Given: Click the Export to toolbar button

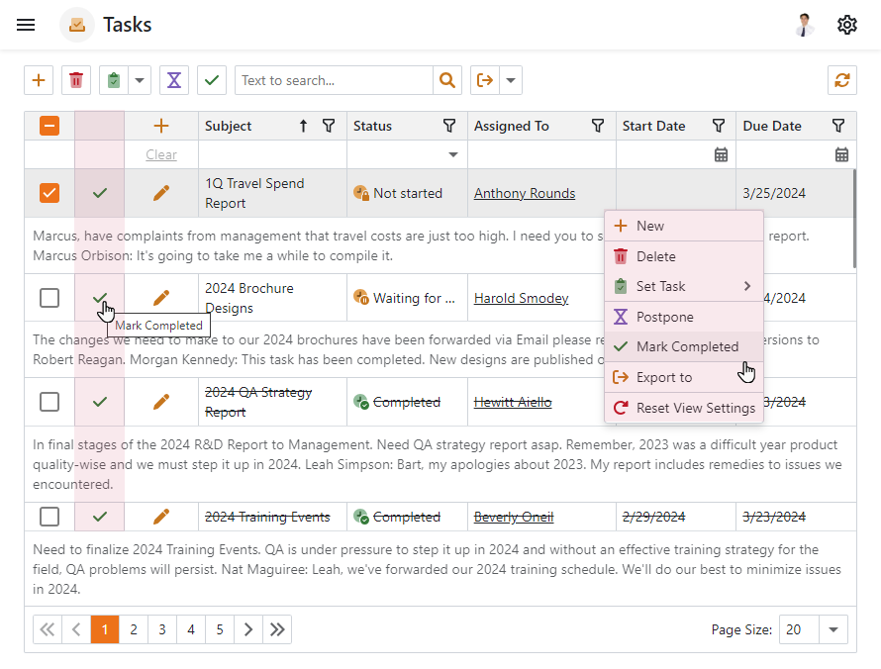Looking at the screenshot, I should pyautogui.click(x=484, y=80).
